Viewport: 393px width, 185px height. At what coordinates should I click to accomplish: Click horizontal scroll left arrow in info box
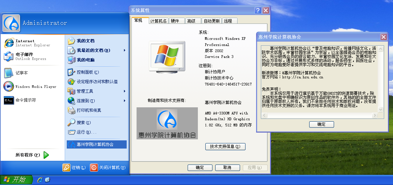tap(264, 115)
